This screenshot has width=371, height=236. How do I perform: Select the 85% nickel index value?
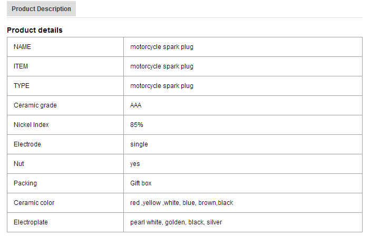tap(136, 125)
